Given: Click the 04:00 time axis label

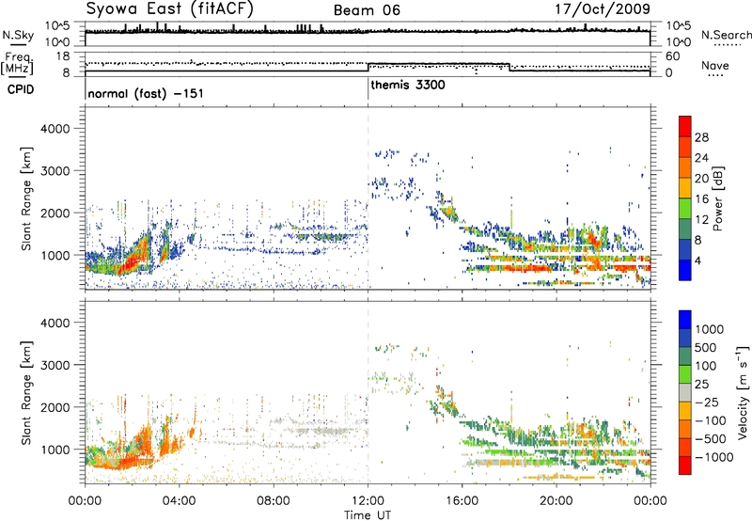Looking at the screenshot, I should [x=179, y=501].
